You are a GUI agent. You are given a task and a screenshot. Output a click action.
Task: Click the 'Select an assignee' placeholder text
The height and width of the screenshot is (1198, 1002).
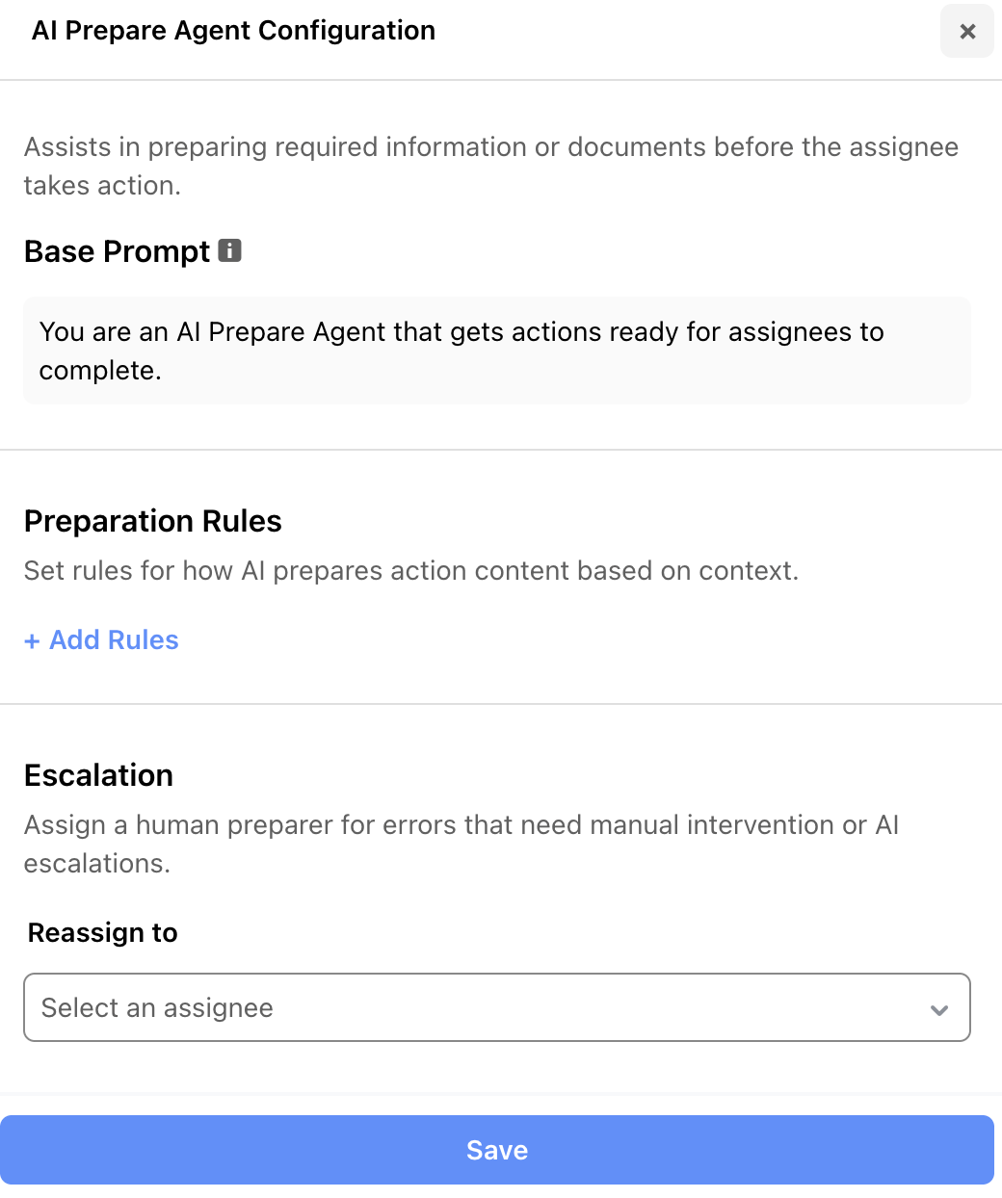coord(157,1008)
